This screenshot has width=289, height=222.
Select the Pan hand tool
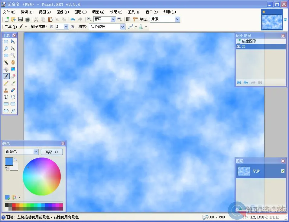(x=13, y=62)
